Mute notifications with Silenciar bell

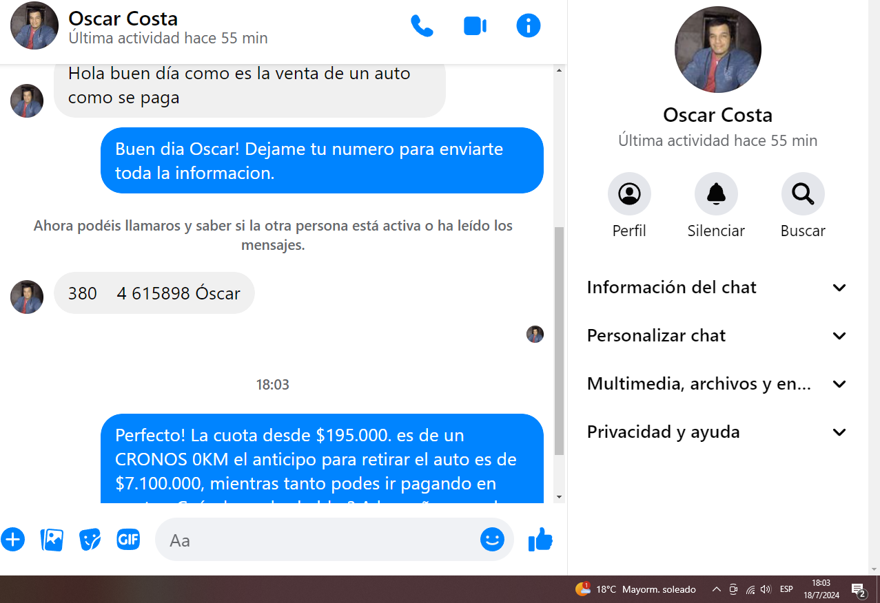click(x=716, y=194)
